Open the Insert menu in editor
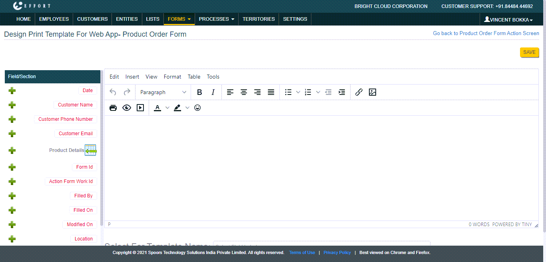The width and height of the screenshot is (546, 262). point(132,77)
